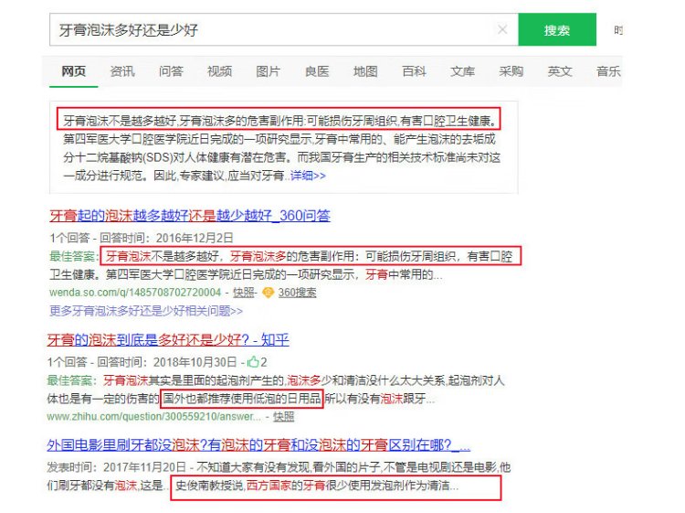Switch to the 视频 tab
This screenshot has width=685, height=513.
(x=219, y=72)
